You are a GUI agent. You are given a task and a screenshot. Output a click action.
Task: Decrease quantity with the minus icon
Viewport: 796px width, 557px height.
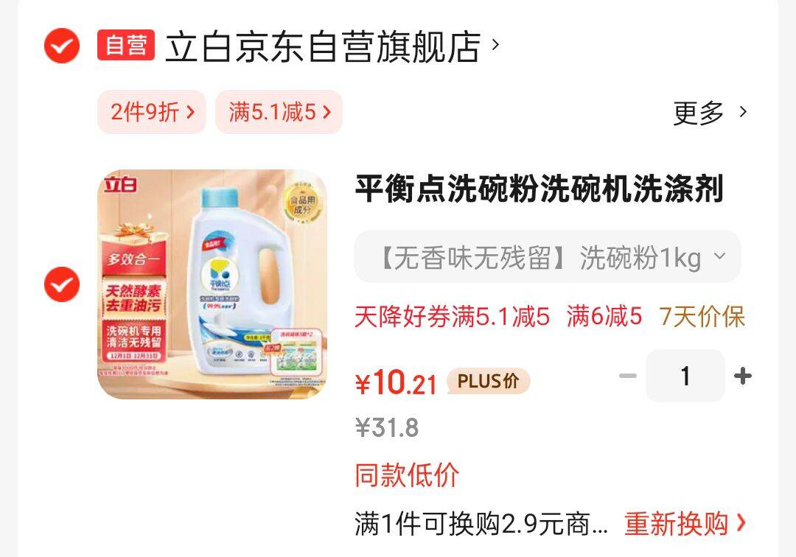tap(628, 376)
